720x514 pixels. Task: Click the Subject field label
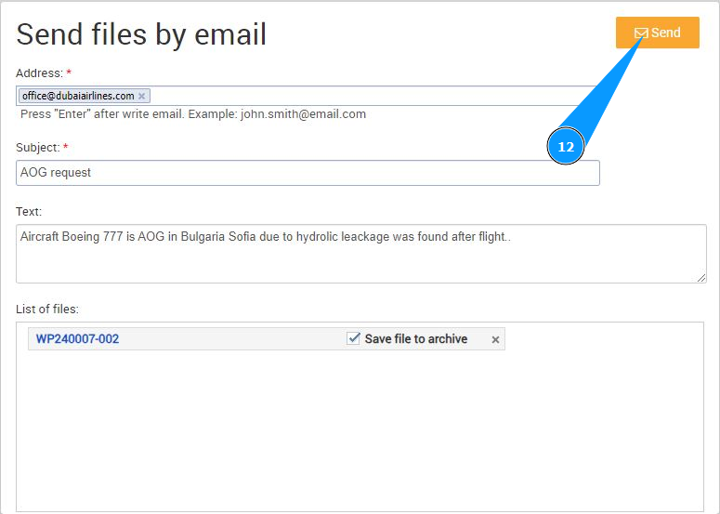click(38, 147)
